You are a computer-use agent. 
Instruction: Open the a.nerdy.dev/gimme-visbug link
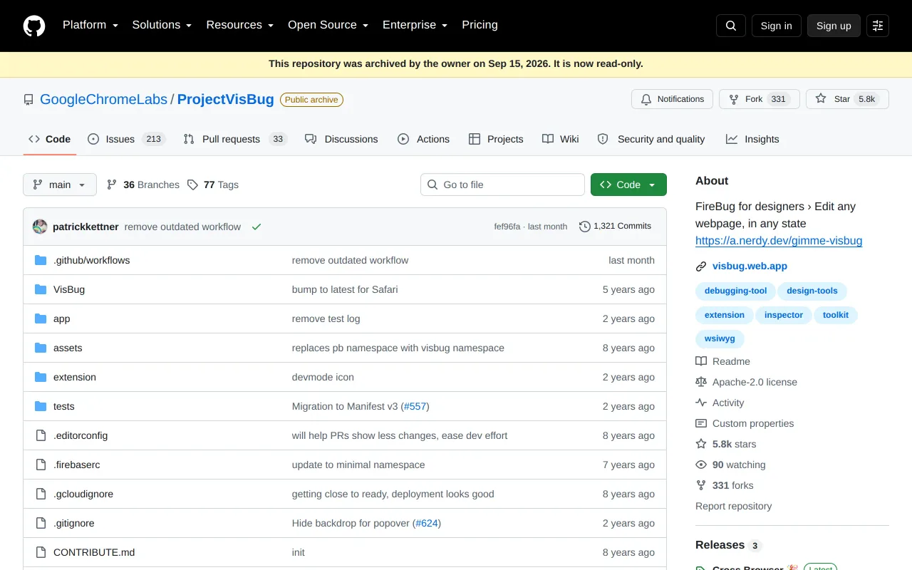click(779, 241)
